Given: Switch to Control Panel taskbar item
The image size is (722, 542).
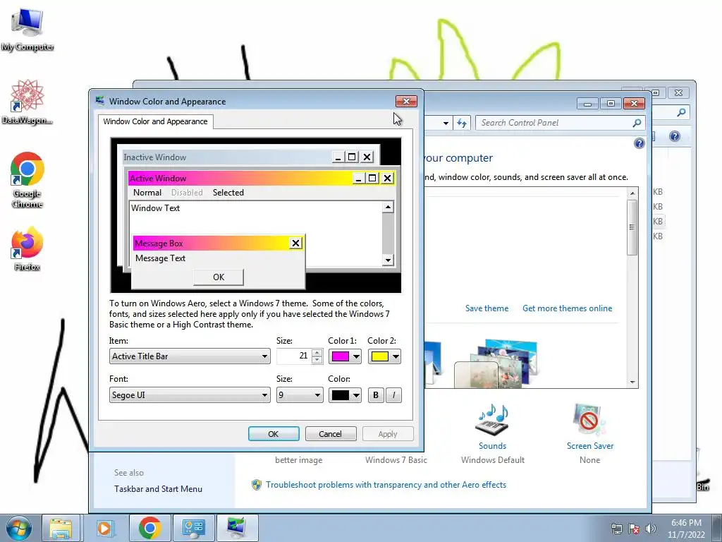Looking at the screenshot, I should [193, 528].
